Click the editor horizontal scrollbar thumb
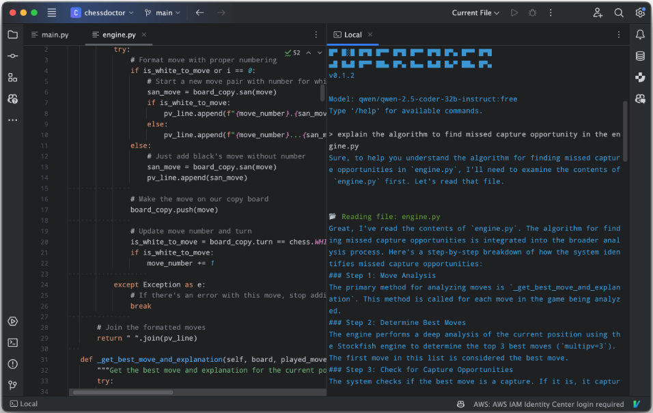653x413 pixels. coord(123,393)
